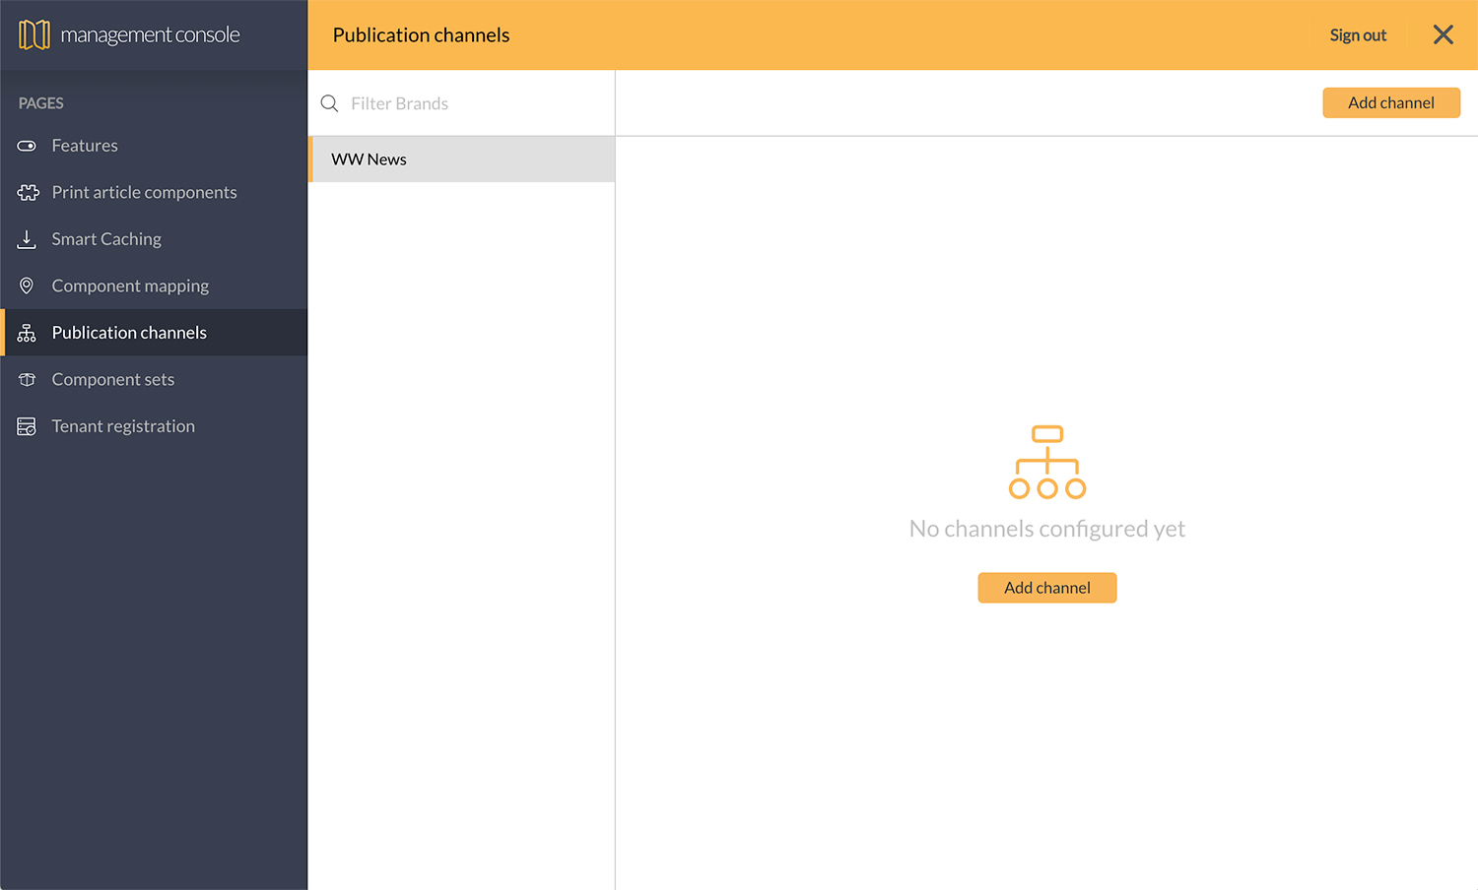Open Component mapping page

(x=156, y=286)
